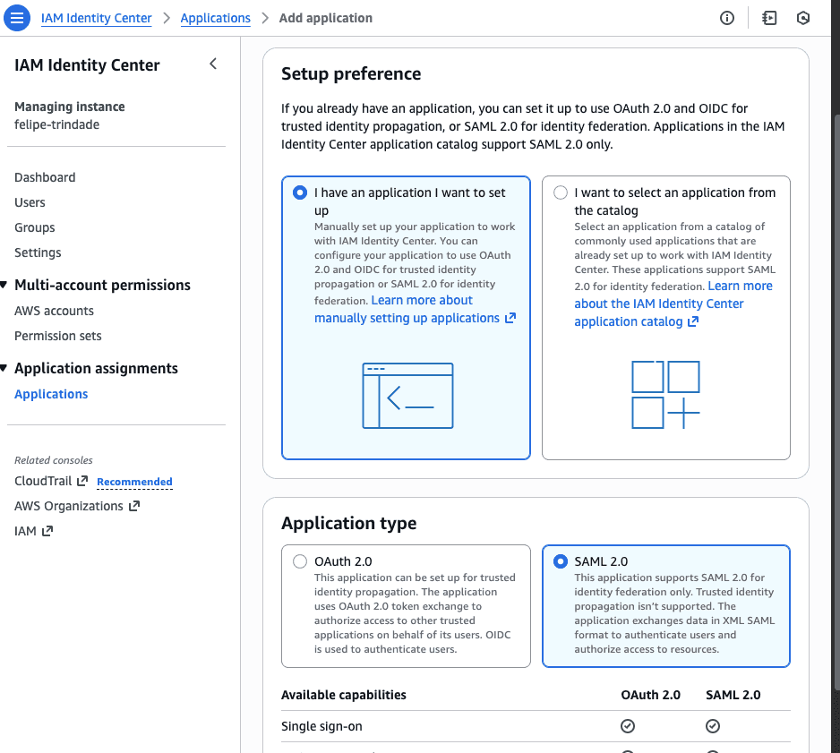Select 'I have an application I want to set up'

point(299,193)
